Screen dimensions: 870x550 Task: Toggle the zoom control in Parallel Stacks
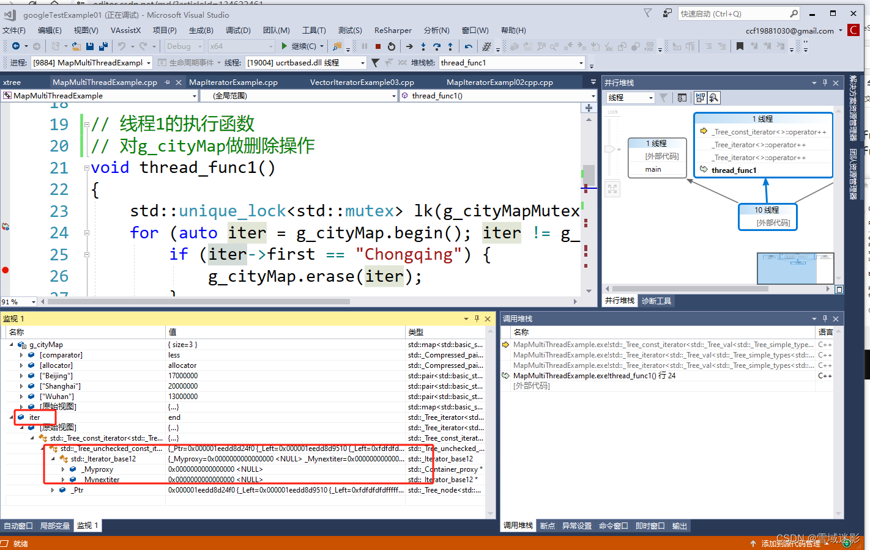(713, 98)
